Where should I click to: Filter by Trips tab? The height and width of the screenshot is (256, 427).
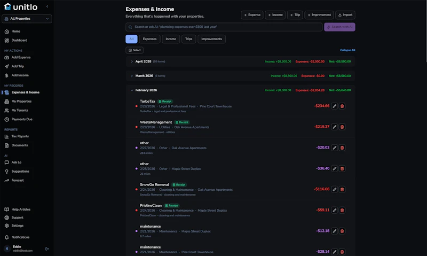pos(189,39)
